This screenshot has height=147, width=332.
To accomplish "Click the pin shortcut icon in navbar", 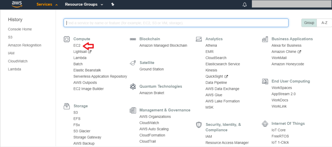I will (113, 5).
